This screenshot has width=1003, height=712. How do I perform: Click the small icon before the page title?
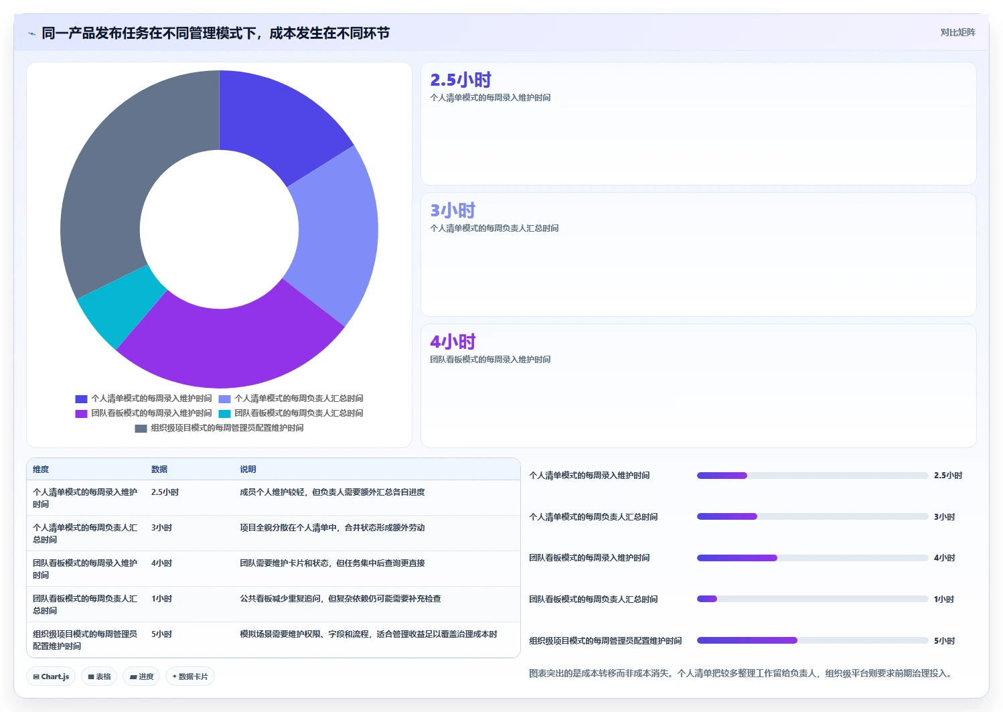[x=31, y=33]
